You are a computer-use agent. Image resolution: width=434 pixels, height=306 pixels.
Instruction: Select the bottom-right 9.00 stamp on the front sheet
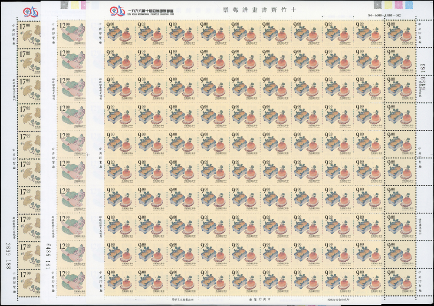pyautogui.click(x=398, y=282)
